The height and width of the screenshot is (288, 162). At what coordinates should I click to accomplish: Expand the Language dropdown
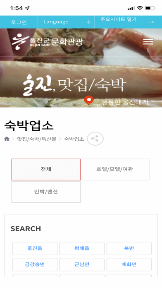click(x=66, y=22)
